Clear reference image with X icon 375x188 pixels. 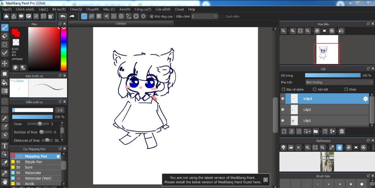[x=298, y=147]
